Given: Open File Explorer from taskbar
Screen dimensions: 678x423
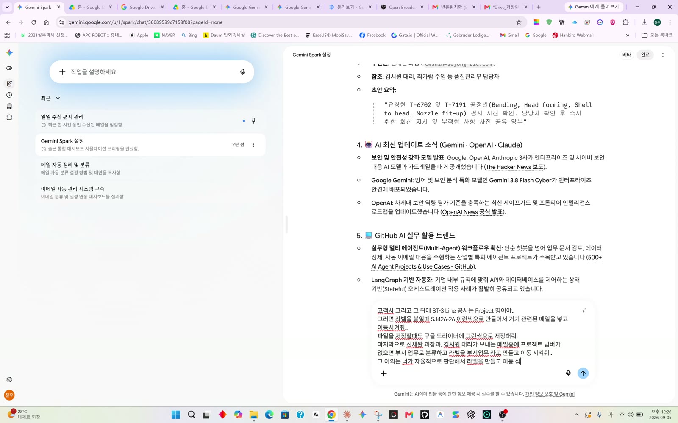Looking at the screenshot, I should [253, 415].
